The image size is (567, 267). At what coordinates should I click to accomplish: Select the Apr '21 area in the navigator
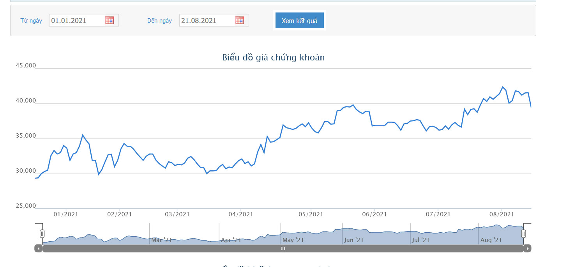coord(231,240)
